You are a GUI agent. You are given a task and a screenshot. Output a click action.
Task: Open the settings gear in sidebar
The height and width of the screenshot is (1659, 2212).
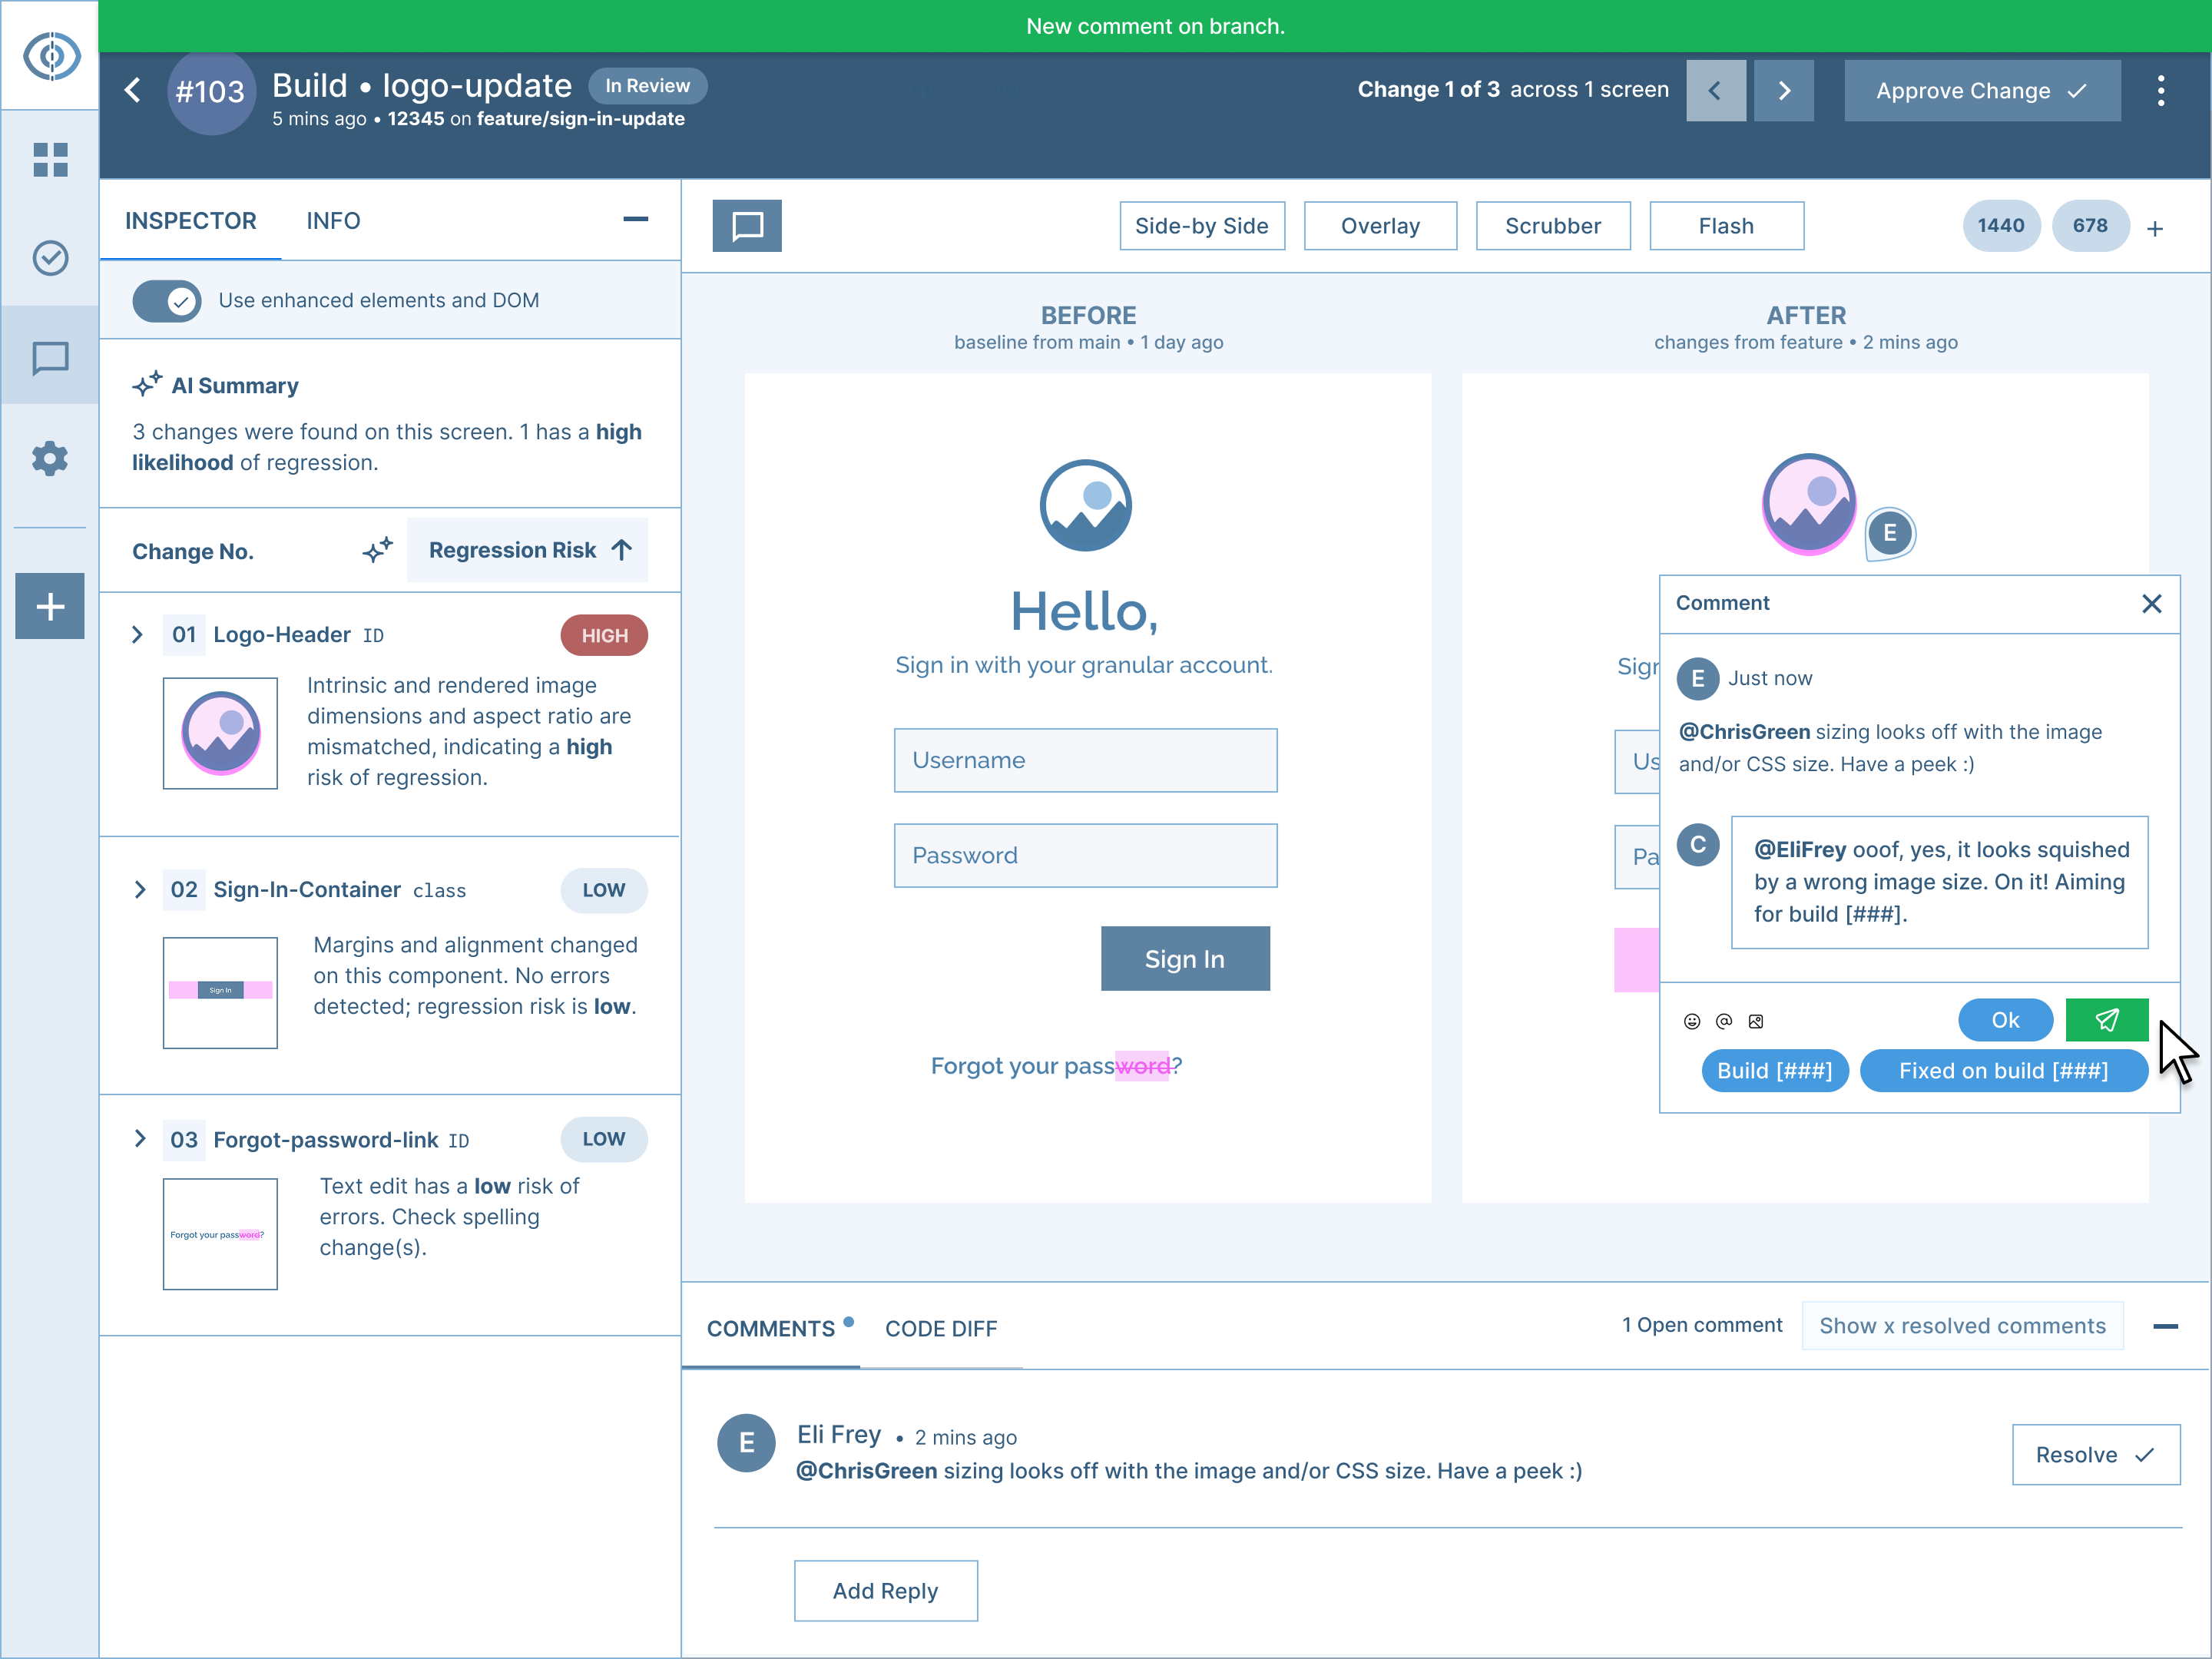[50, 459]
